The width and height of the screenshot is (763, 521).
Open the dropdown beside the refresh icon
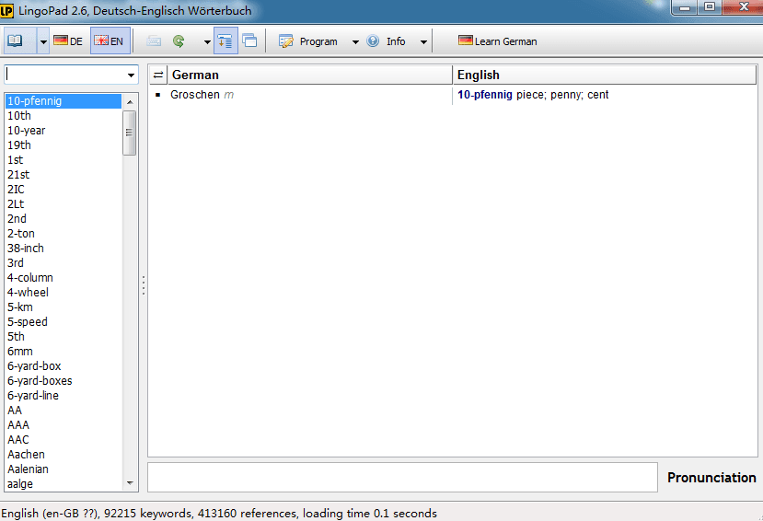(207, 41)
